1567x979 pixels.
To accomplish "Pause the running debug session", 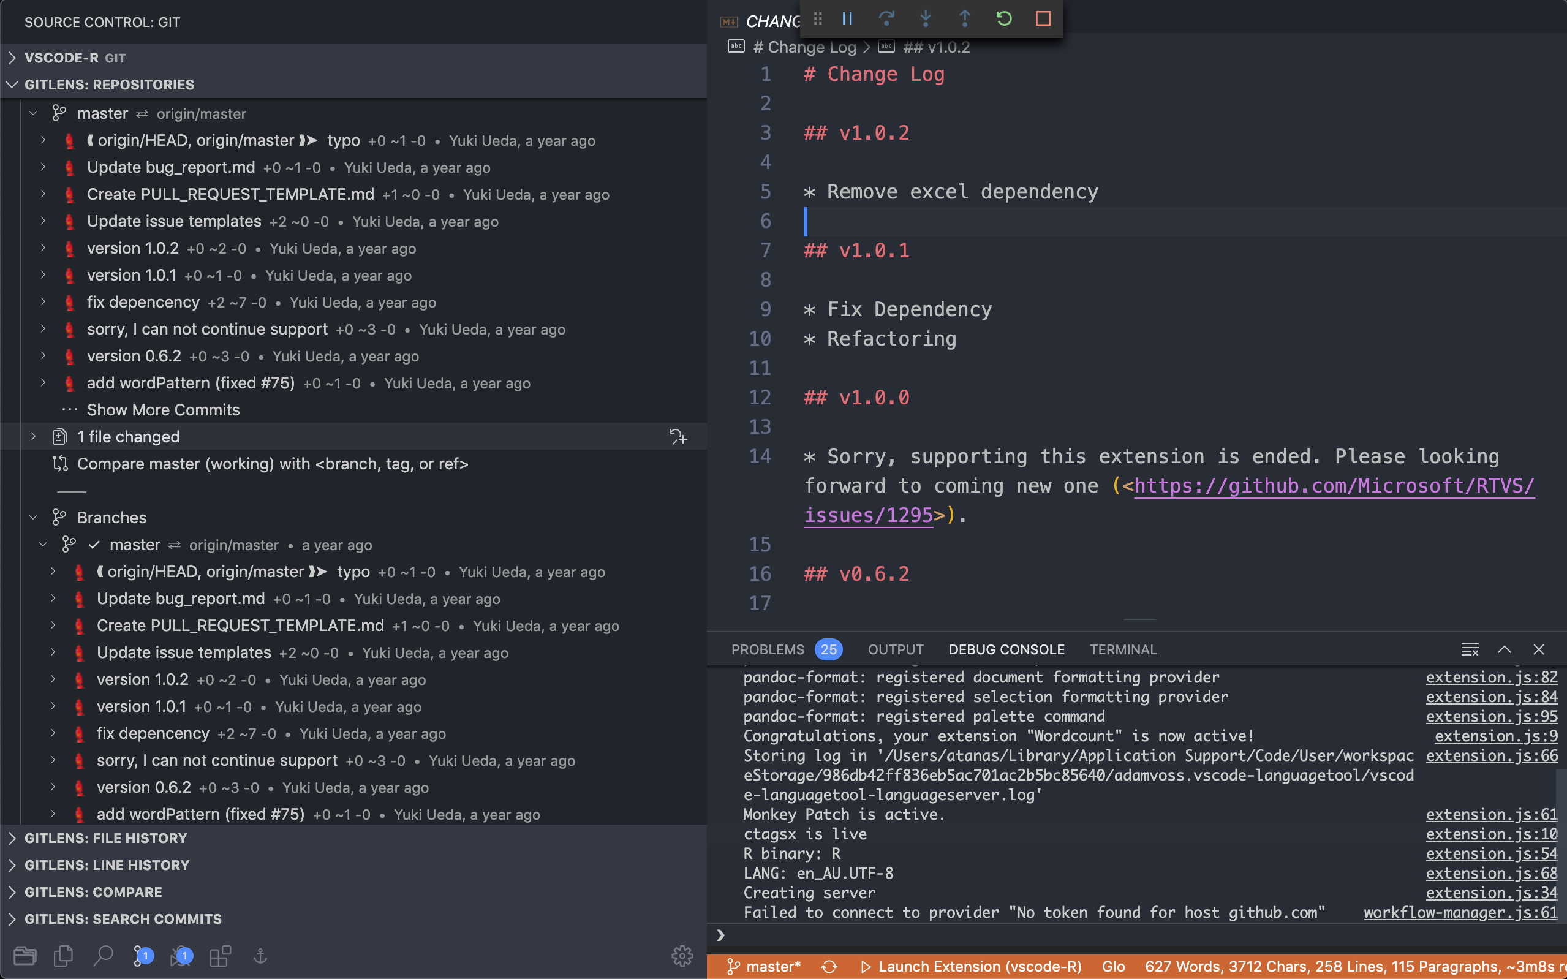I will 847,18.
